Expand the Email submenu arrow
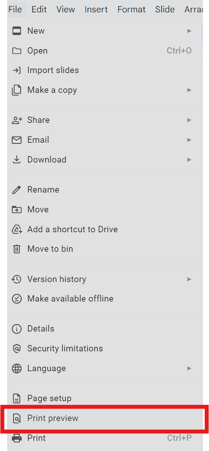This screenshot has width=209, height=451. pyautogui.click(x=189, y=140)
